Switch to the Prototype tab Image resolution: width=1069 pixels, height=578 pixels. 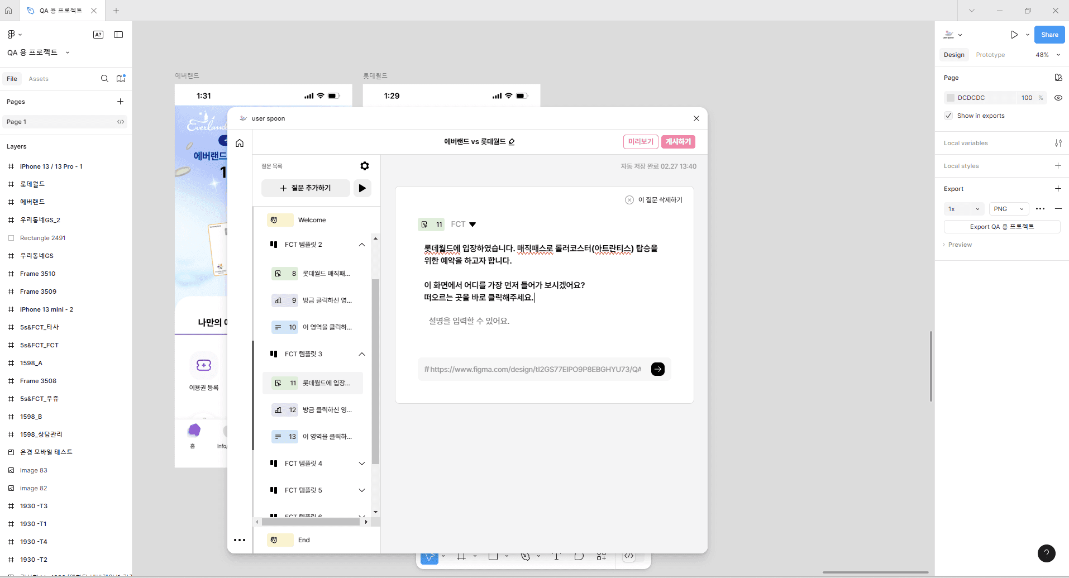click(x=990, y=55)
